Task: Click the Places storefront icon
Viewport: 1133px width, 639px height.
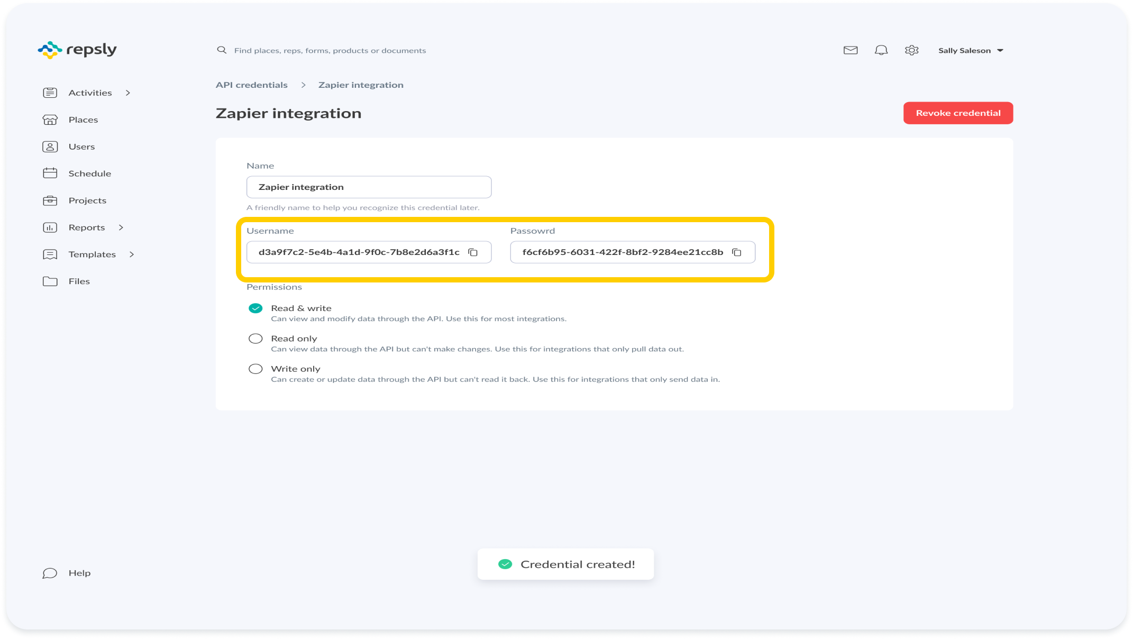Action: tap(50, 120)
